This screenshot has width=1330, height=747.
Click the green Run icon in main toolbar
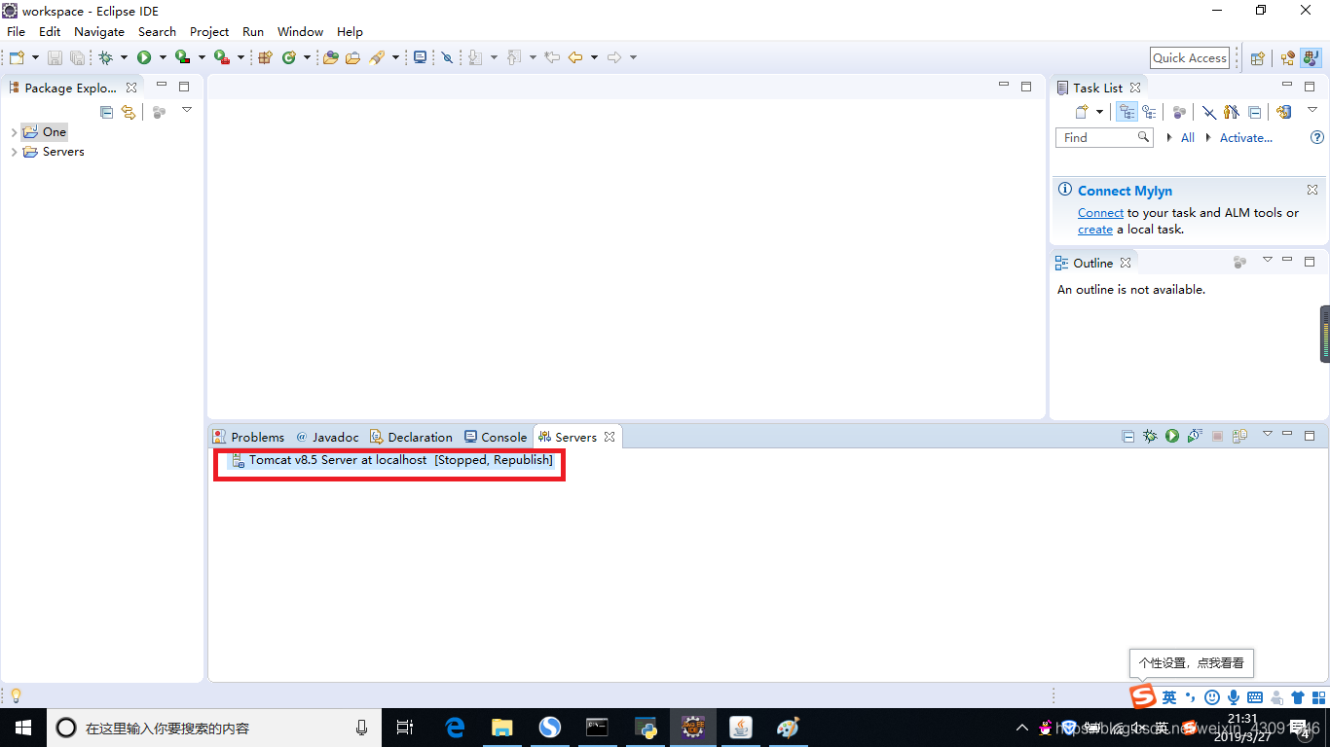point(144,57)
